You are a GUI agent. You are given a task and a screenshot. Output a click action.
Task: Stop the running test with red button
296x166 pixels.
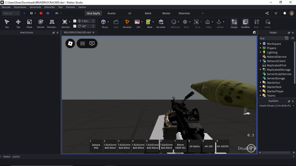click(41, 13)
